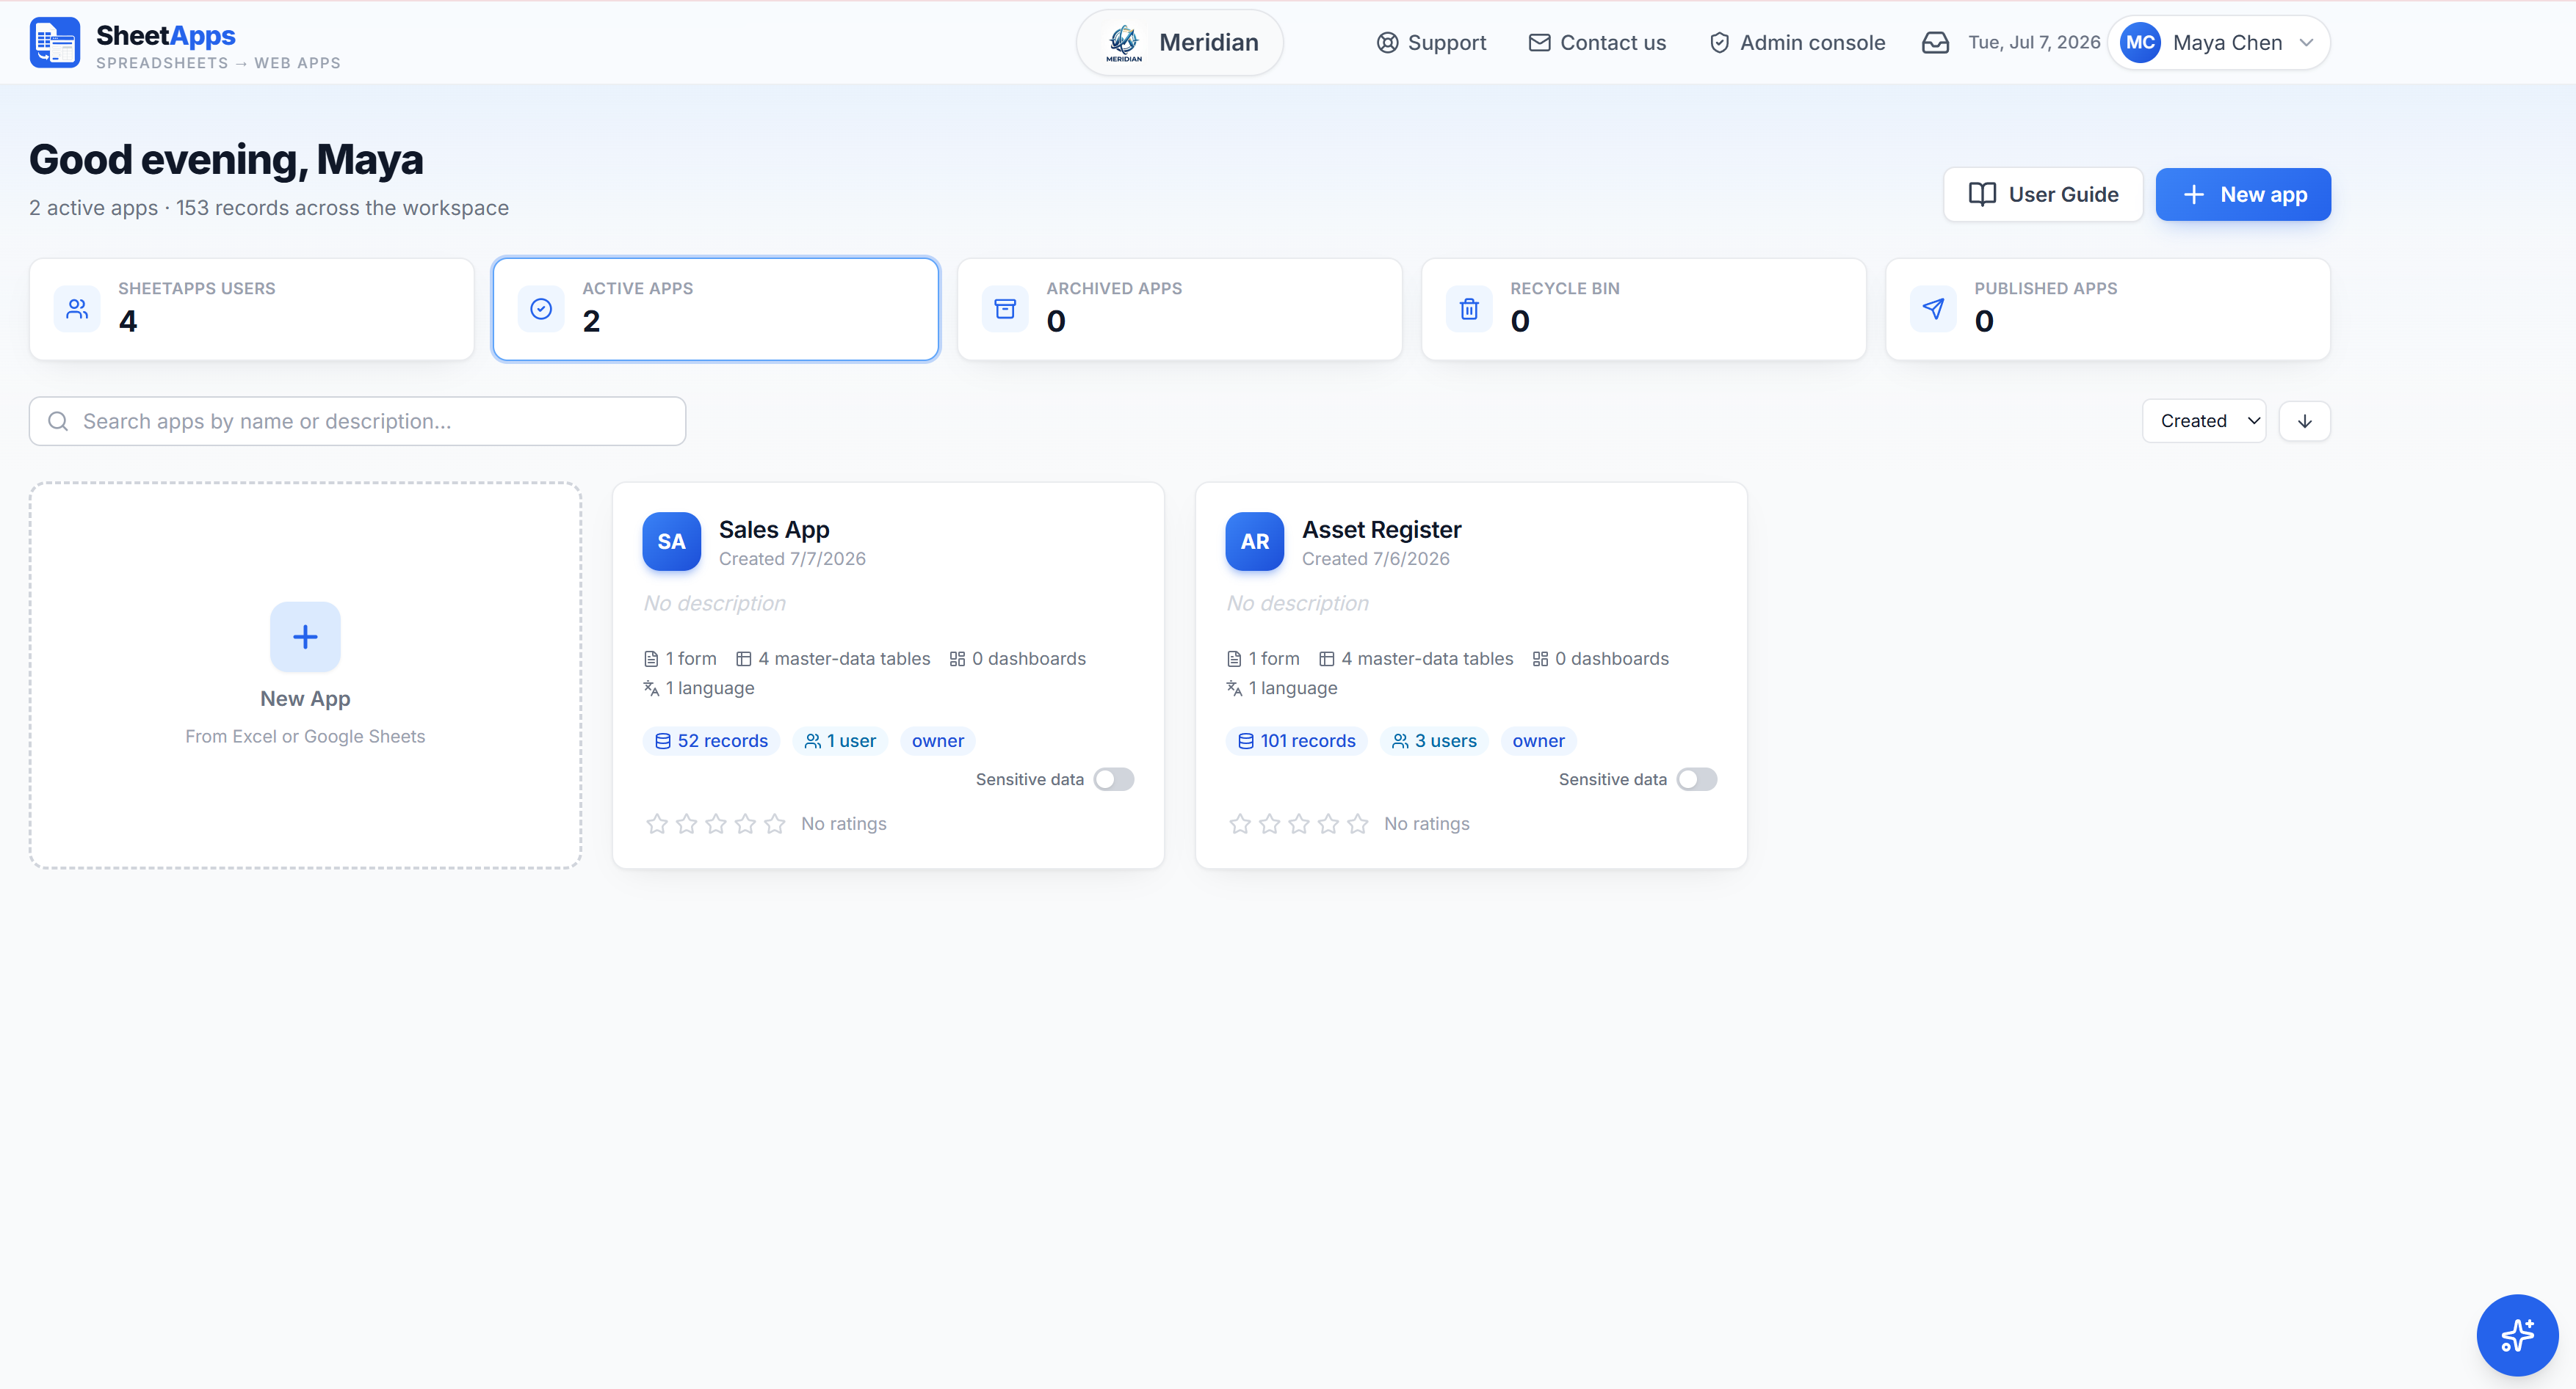
Task: Select the Published Apps stat card
Action: click(2108, 309)
